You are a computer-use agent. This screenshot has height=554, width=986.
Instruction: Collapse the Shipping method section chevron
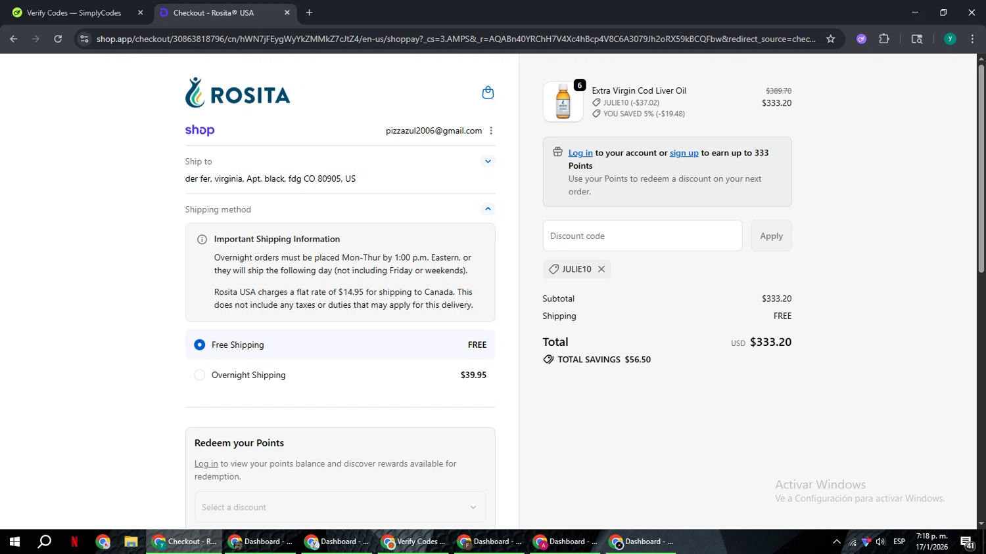click(x=488, y=209)
